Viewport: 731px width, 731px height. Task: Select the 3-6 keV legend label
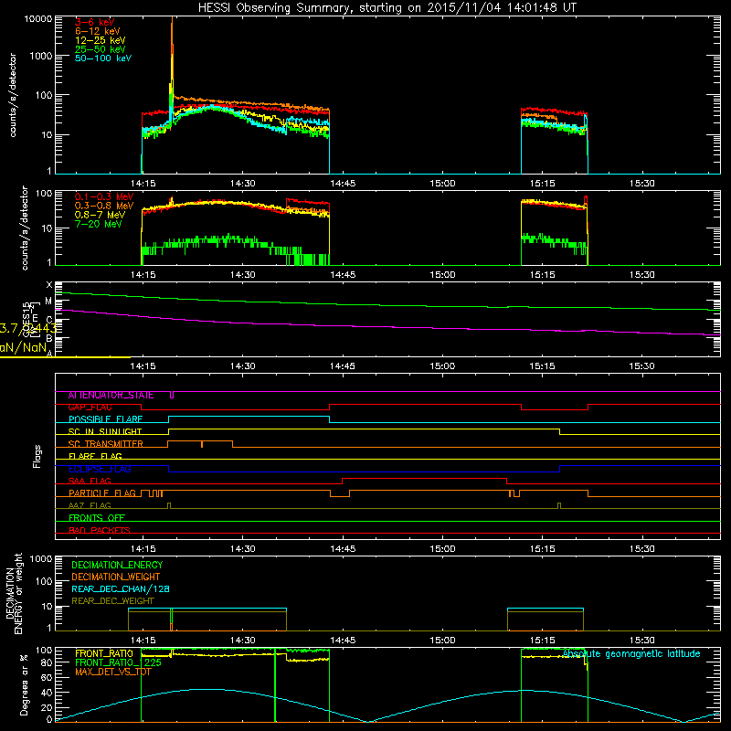[94, 22]
